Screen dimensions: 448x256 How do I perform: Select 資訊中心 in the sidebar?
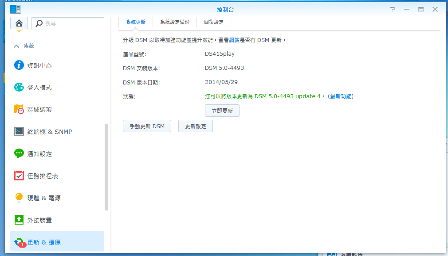(x=57, y=65)
